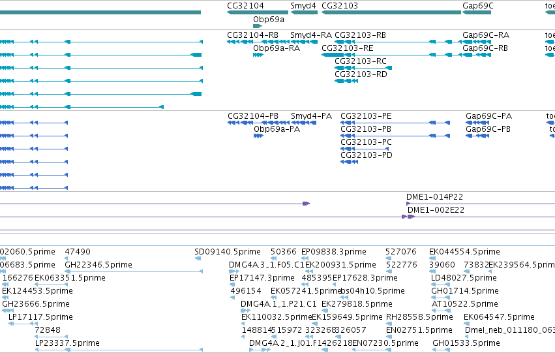Select the Gap69C gene label
The image size is (555, 353).
point(477,6)
